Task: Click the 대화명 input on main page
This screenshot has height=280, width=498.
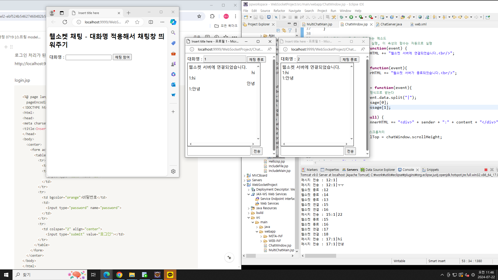Action: point(88,57)
